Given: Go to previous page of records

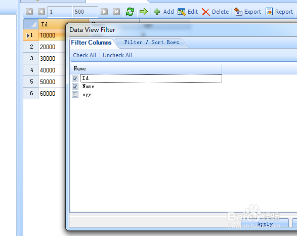Looking at the screenshot, I should (x=41, y=12).
